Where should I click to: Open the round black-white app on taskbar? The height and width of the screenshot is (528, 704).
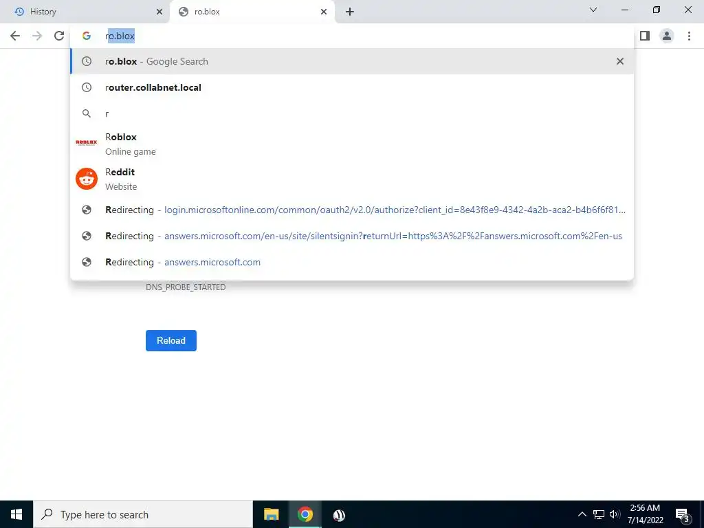coord(339,515)
